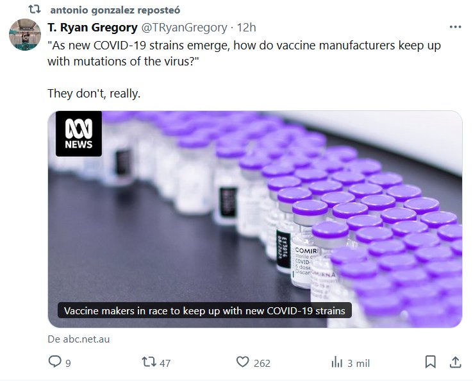
Task: Open the "De abc.net.au" source link
Action: pos(79,339)
